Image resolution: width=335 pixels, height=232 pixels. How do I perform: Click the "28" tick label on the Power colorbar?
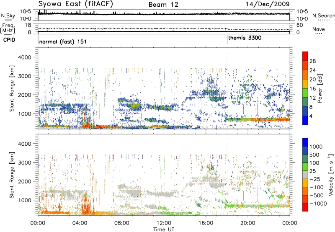click(x=312, y=61)
